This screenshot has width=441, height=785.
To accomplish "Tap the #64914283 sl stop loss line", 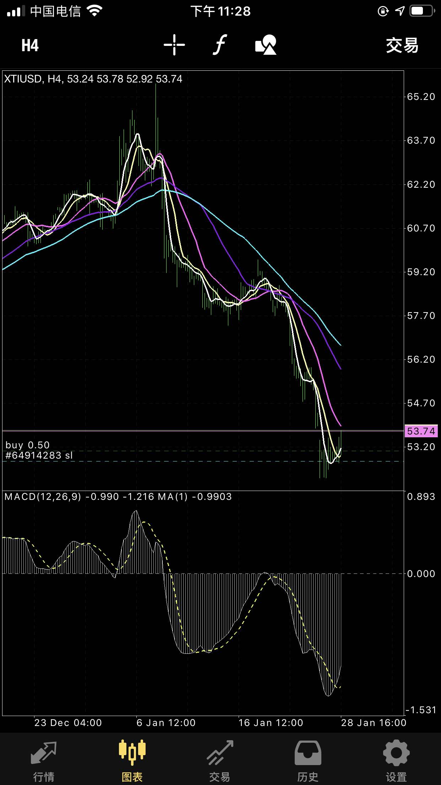I will (x=39, y=455).
